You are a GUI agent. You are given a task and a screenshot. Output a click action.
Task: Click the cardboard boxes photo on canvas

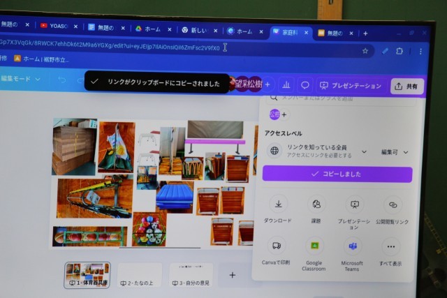(74, 147)
